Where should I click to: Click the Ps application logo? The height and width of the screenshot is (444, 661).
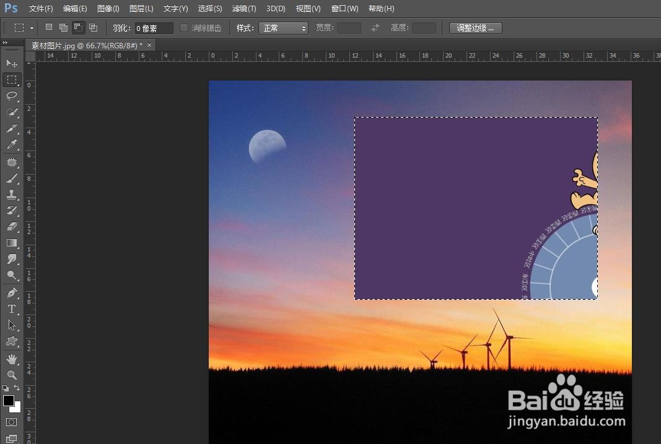tap(11, 8)
